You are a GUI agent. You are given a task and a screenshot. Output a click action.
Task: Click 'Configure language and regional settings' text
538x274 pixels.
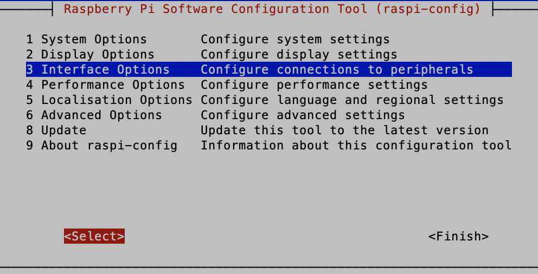click(352, 100)
